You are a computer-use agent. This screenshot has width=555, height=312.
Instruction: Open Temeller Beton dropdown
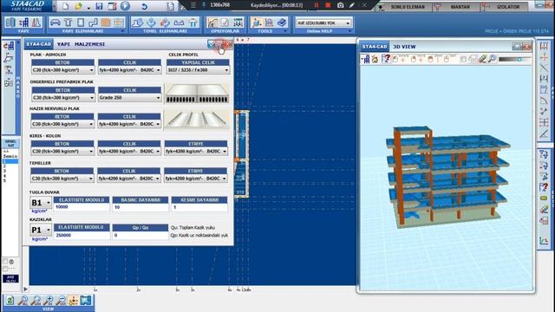[62, 179]
